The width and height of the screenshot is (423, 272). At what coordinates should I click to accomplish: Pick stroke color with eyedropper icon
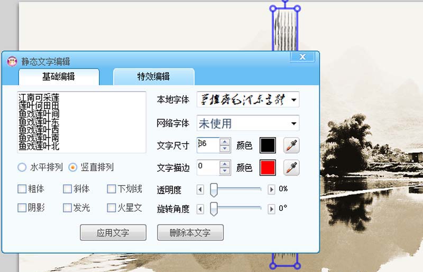pyautogui.click(x=291, y=168)
